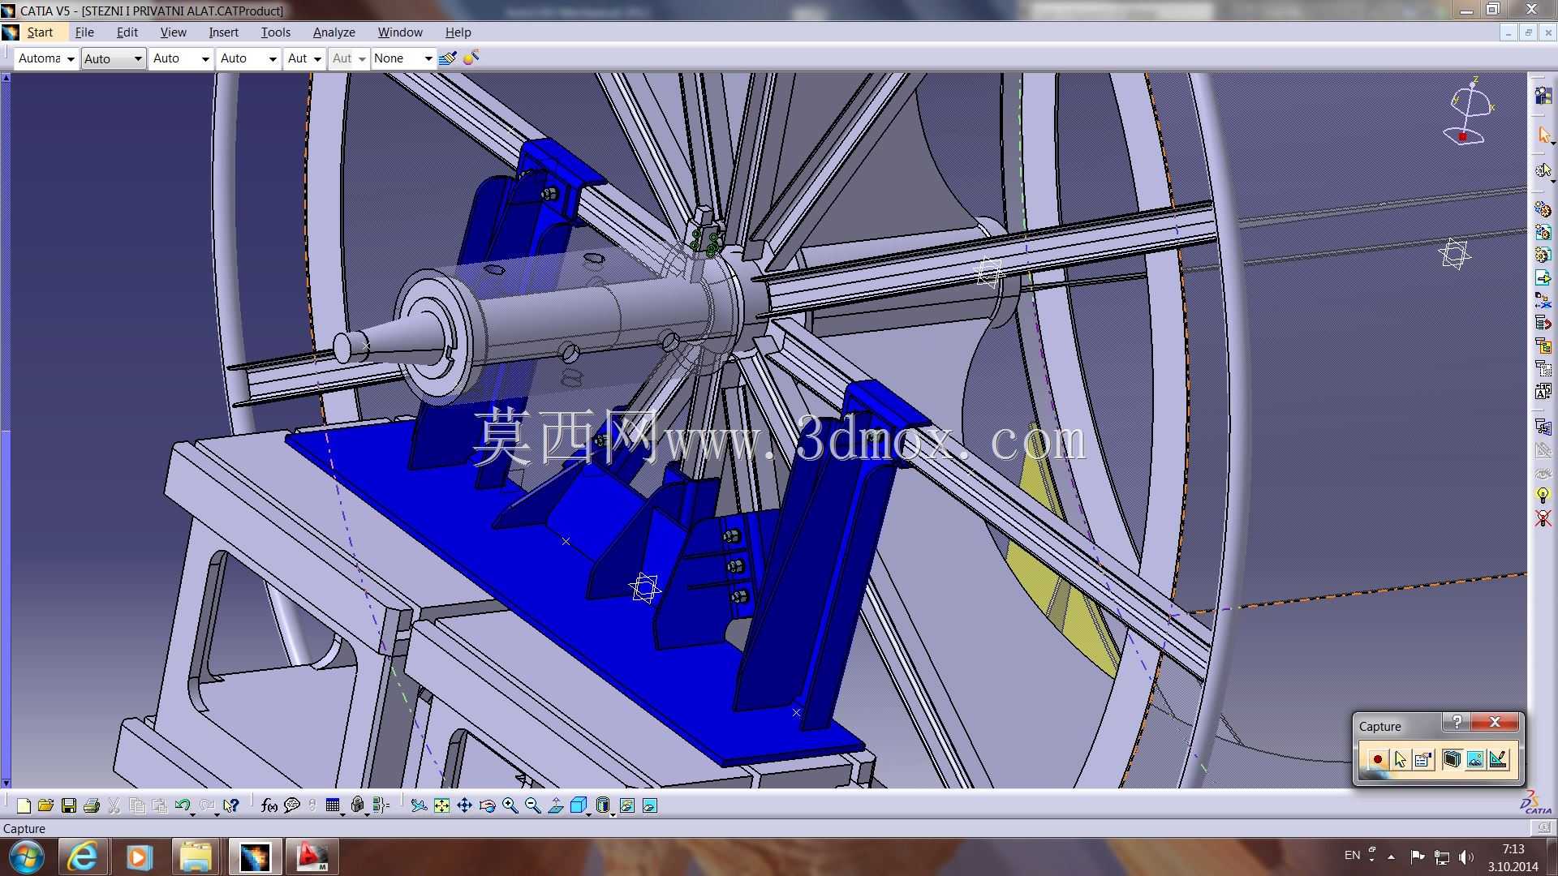Open the View menu
Image resolution: width=1558 pixels, height=876 pixels.
[173, 32]
